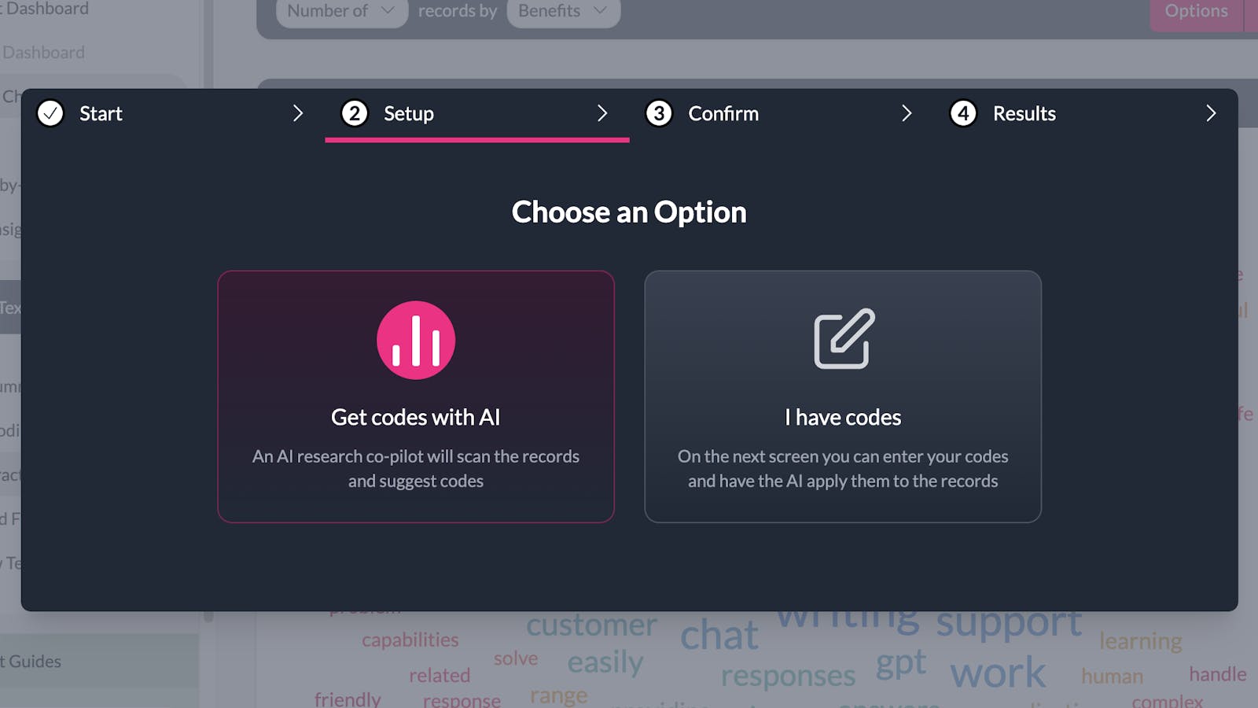This screenshot has height=708, width=1258.
Task: Click the pink progress bar under Setup
Action: click(476, 138)
